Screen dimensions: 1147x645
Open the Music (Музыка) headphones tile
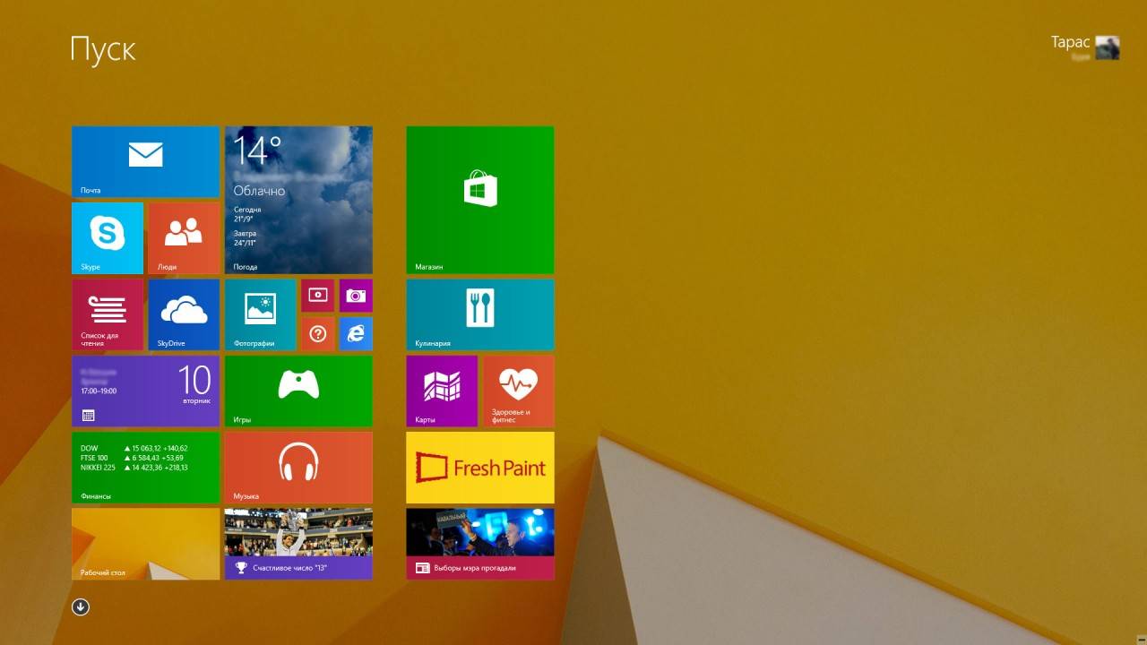pos(298,467)
